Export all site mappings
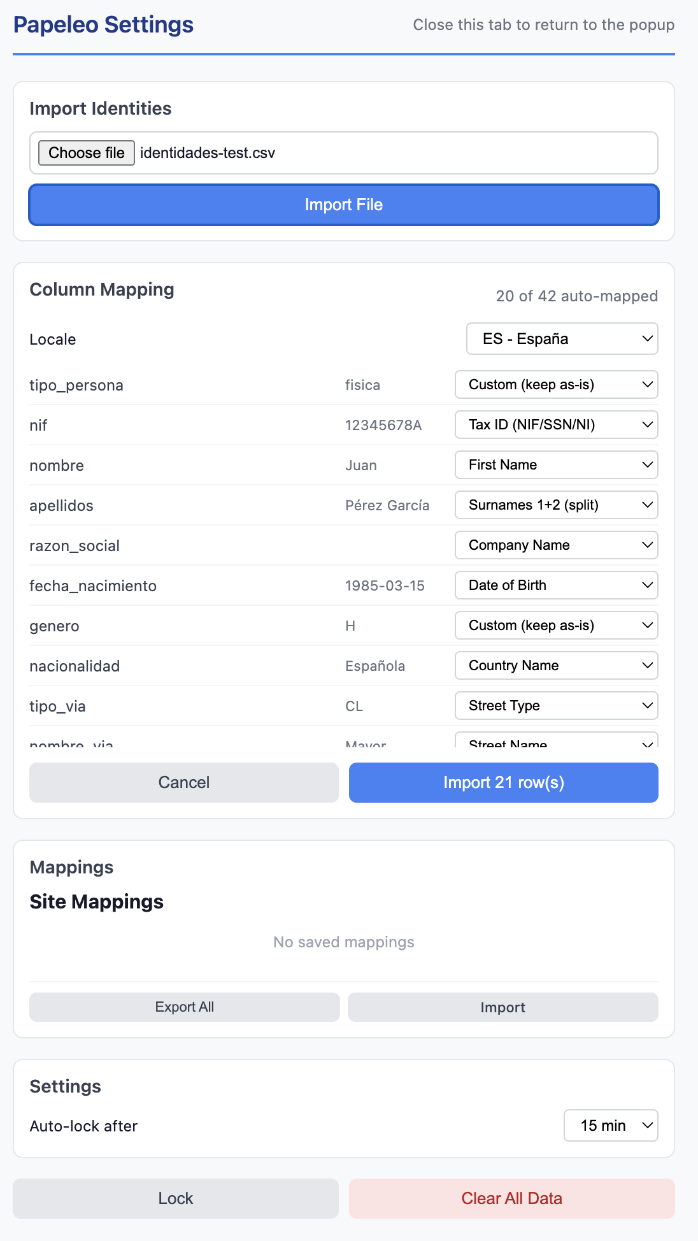 click(x=184, y=1007)
